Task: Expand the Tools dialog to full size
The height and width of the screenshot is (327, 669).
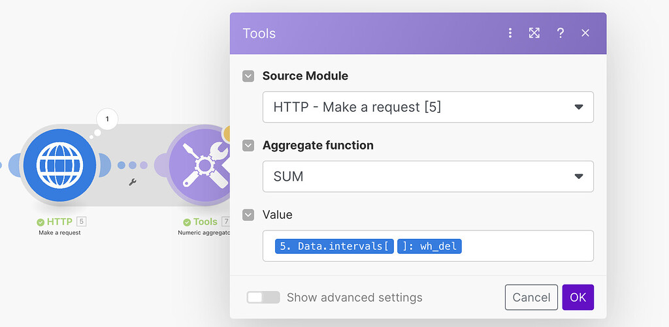Action: [534, 33]
